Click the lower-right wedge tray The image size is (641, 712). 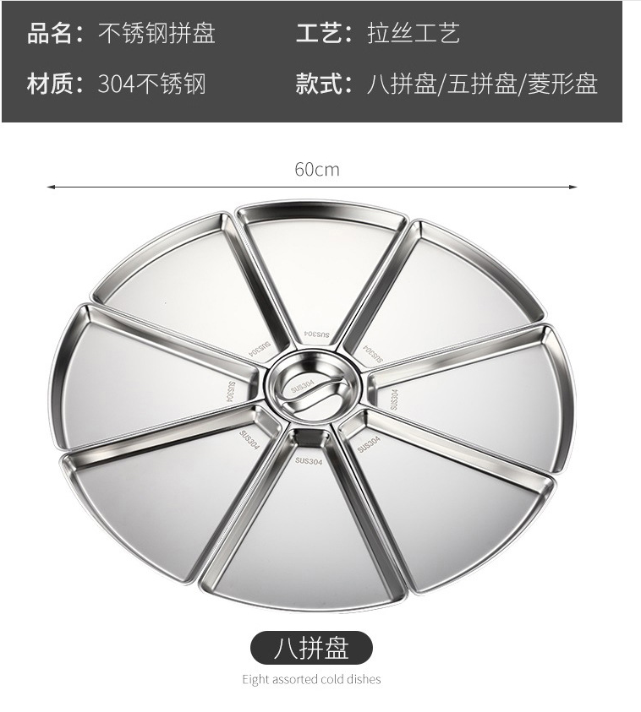448,499
